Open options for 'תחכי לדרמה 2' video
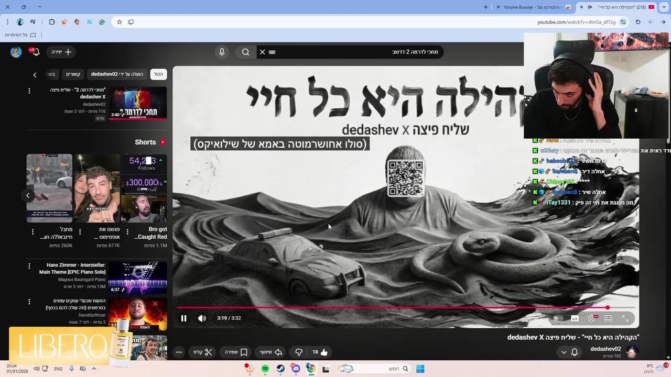The width and height of the screenshot is (671, 377). coord(29,91)
